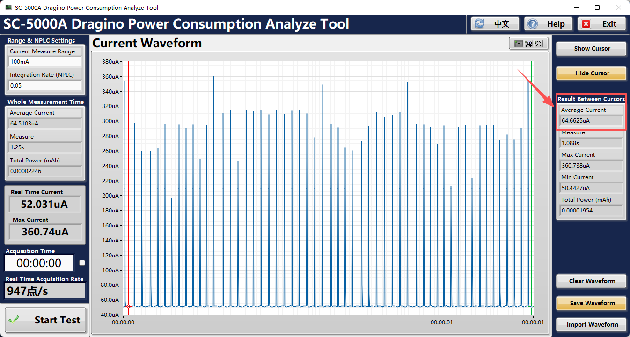Click Show Cursor
This screenshot has height=337, width=630.
point(591,49)
